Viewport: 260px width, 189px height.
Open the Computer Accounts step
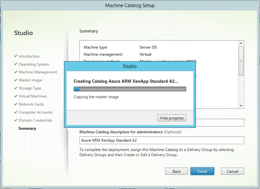click(35, 112)
